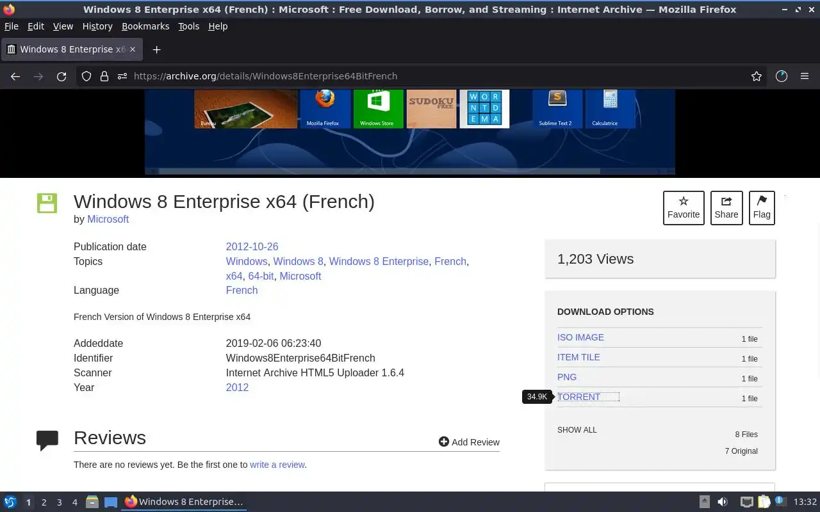Open the French topic link
820x512 pixels.
pos(450,261)
